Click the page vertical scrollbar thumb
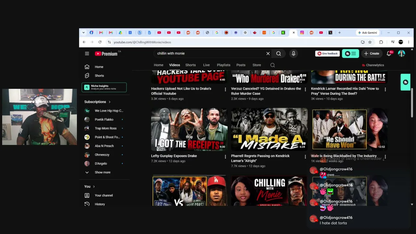 click(x=412, y=102)
